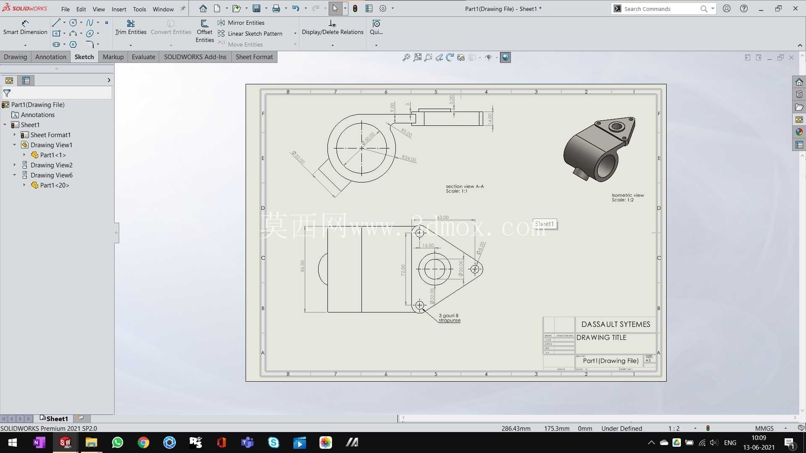Open the Search Commands dropdown arrow

pyautogui.click(x=712, y=8)
